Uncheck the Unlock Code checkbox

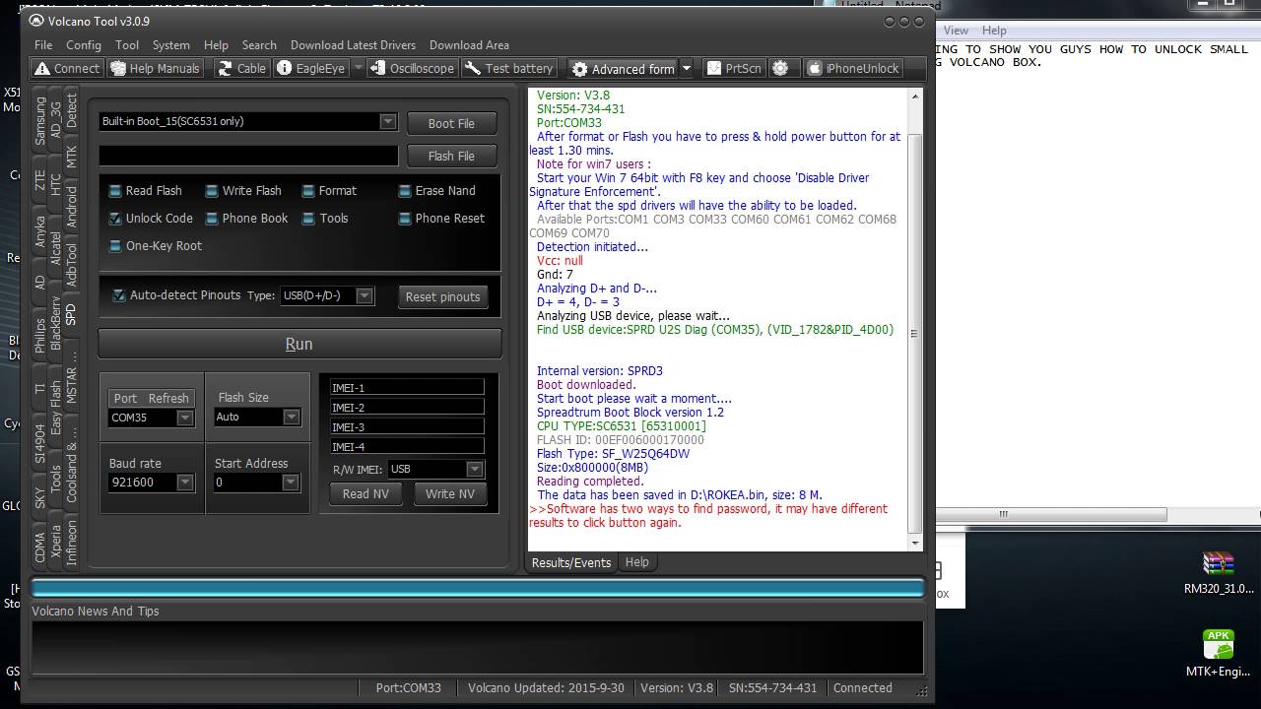pyautogui.click(x=115, y=219)
